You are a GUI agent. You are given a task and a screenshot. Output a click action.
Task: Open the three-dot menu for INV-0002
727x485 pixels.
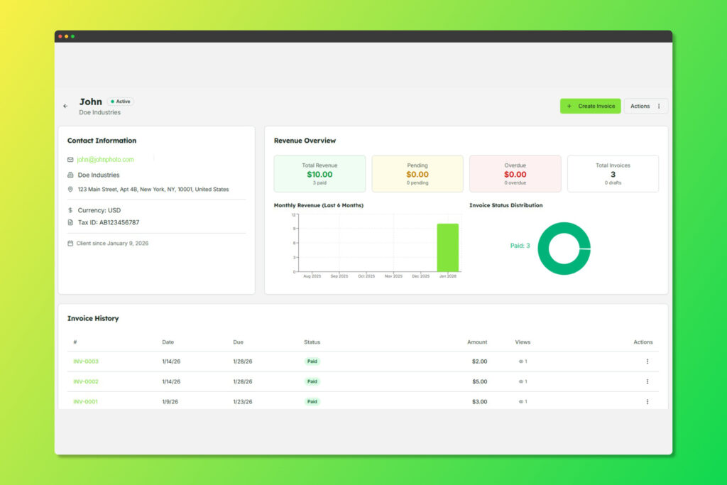click(647, 381)
